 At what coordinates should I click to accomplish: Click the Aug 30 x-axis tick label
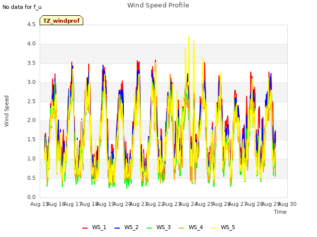[x=288, y=204]
